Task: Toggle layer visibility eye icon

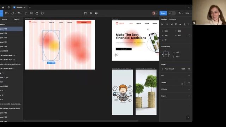Action: coord(189,69)
